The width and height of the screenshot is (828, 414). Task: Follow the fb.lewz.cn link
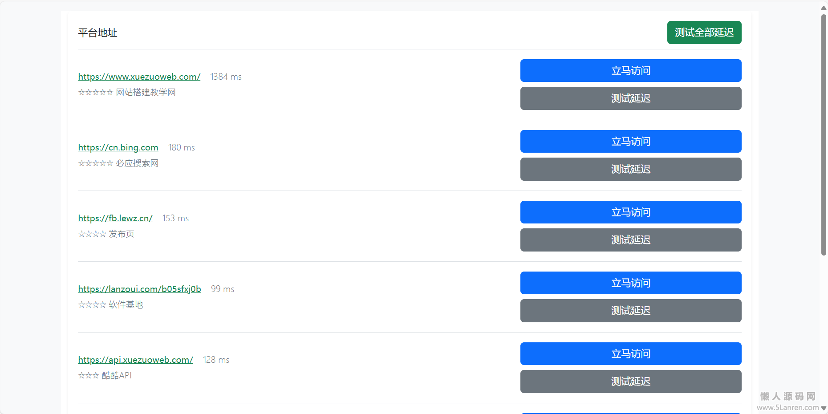(115, 218)
